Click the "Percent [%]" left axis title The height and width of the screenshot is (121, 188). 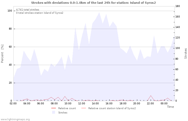coord(2,54)
